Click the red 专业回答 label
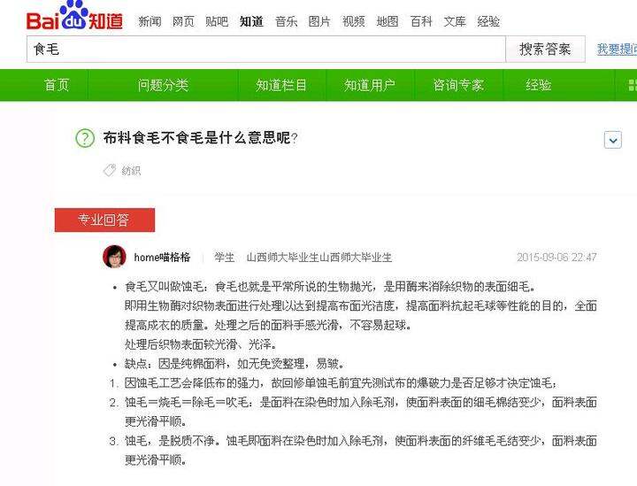 tap(104, 220)
